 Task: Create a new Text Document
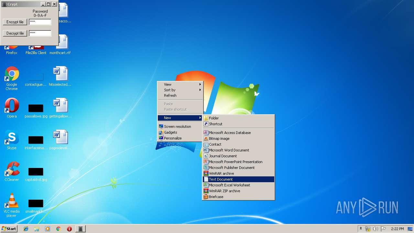tap(238, 179)
